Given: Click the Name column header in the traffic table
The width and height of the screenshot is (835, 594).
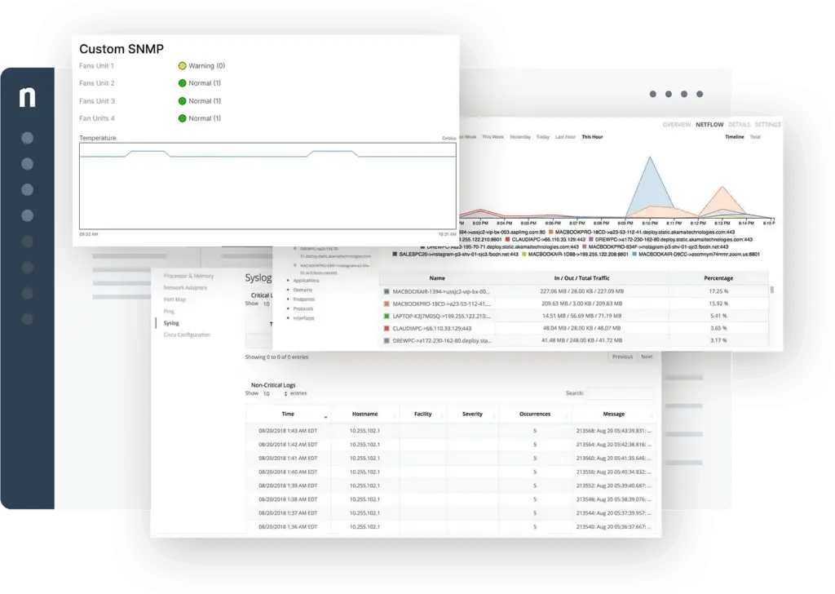Looking at the screenshot, I should [437, 278].
